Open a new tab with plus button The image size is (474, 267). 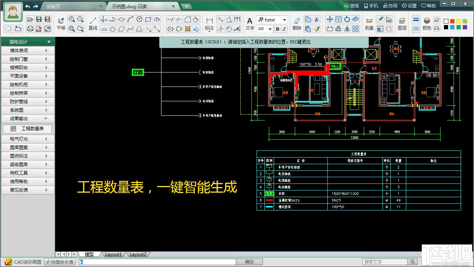[187, 6]
